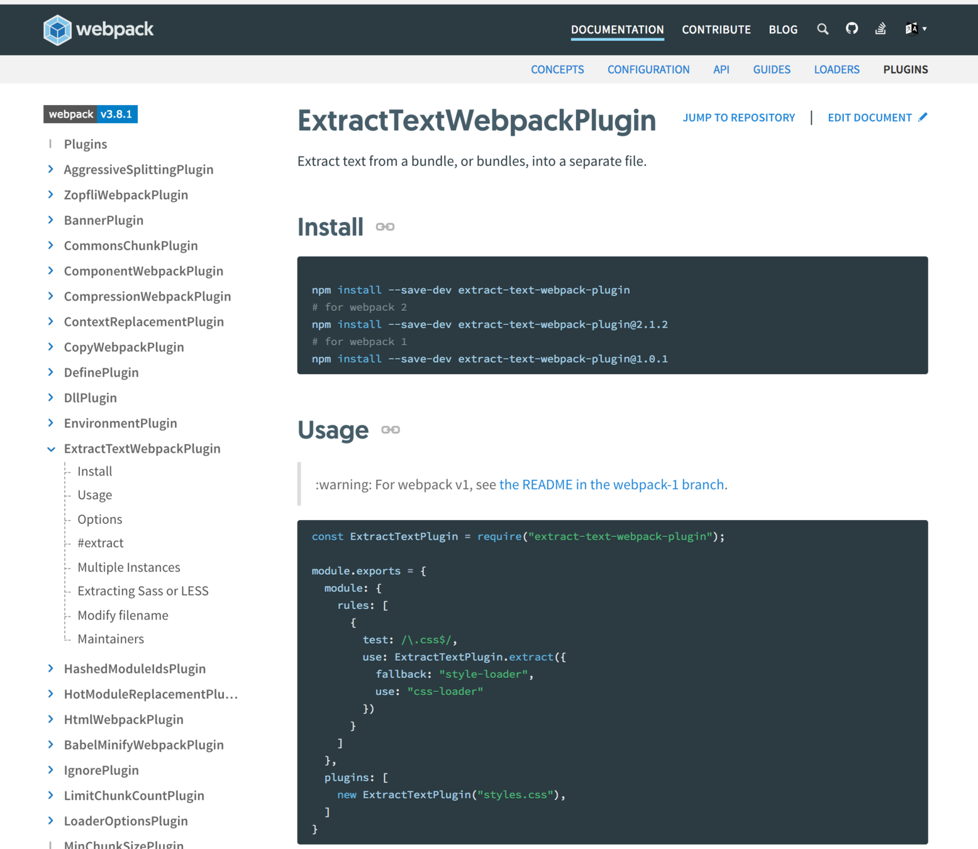
Task: Switch to the Configuration tab
Action: click(648, 69)
